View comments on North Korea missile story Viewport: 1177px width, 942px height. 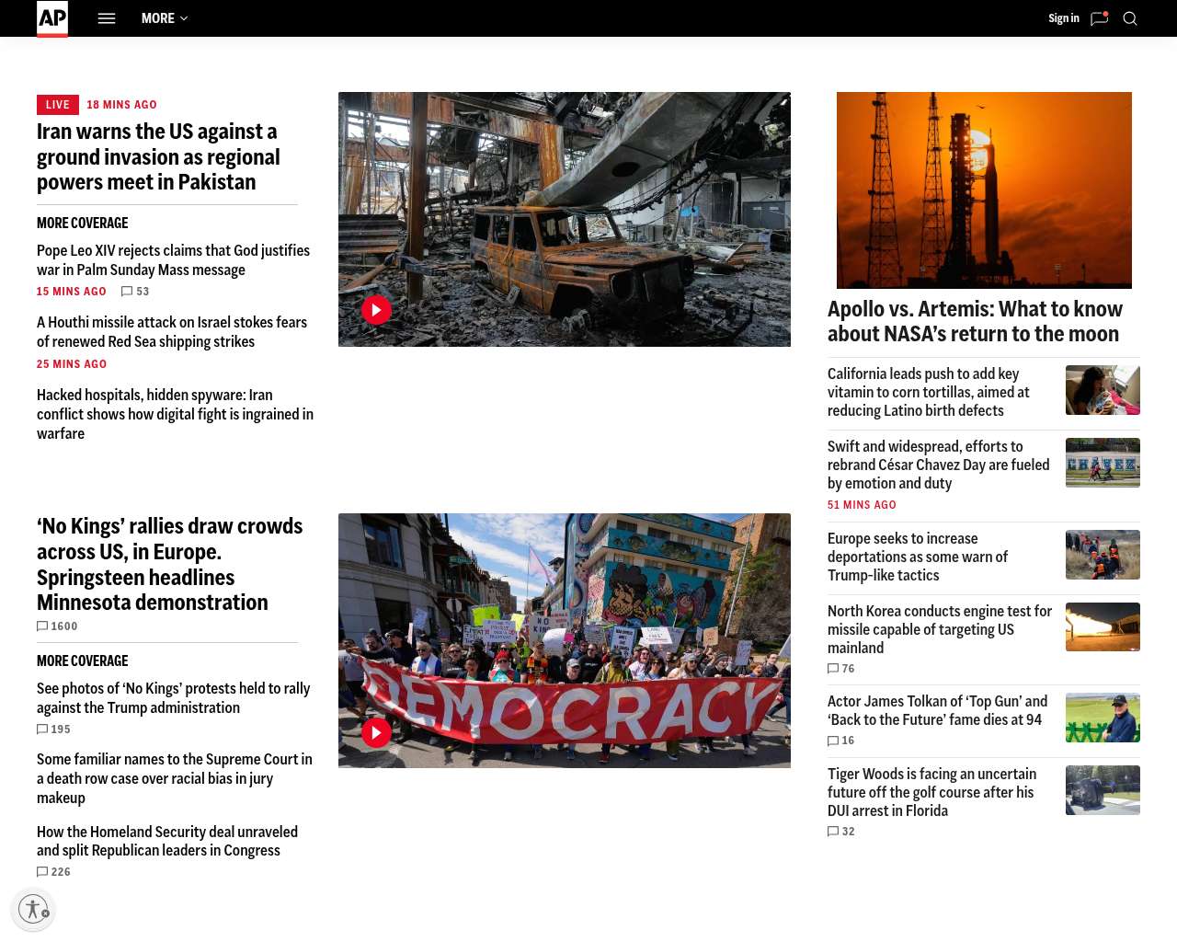tap(841, 669)
